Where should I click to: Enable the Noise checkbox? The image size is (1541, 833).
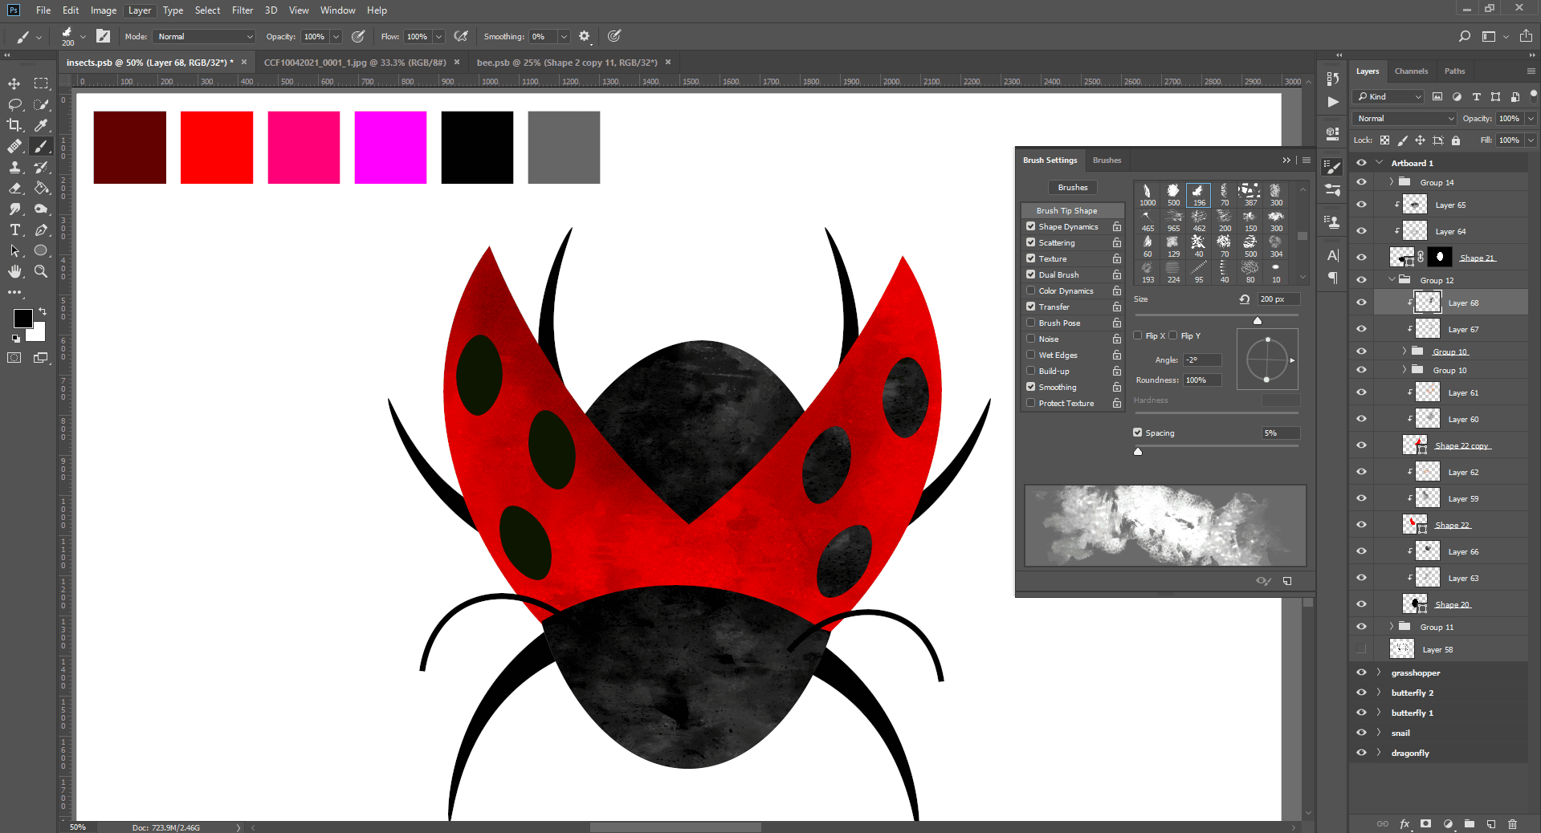click(x=1030, y=339)
